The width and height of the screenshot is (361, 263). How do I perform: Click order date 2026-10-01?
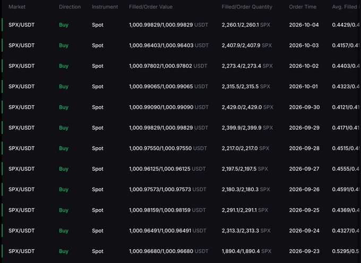pos(304,87)
